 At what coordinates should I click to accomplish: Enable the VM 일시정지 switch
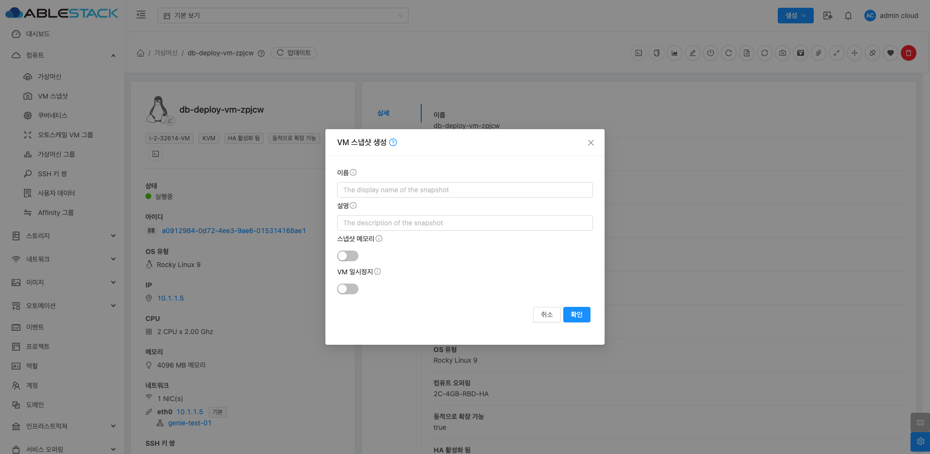347,289
